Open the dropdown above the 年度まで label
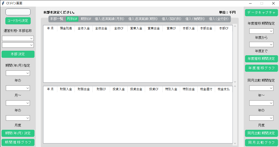The height and width of the screenshot is (147, 279). pyautogui.click(x=261, y=44)
